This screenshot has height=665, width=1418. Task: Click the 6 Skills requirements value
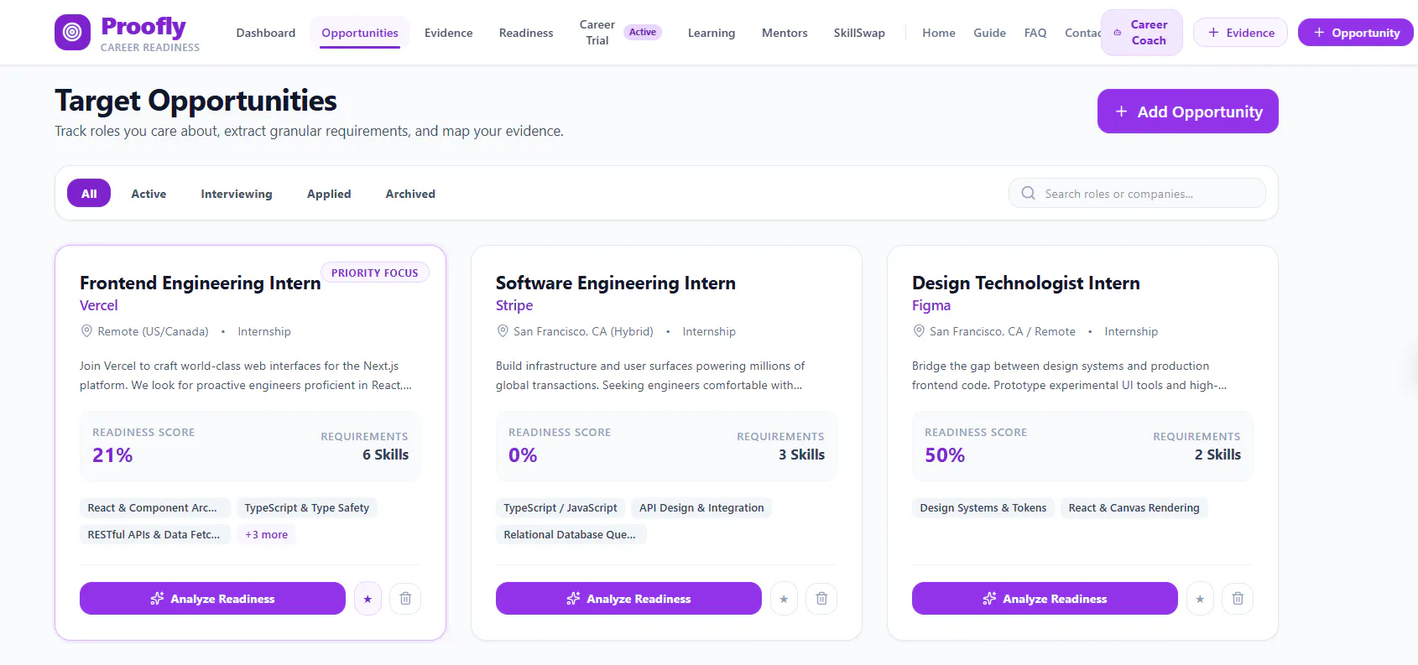pyautogui.click(x=385, y=455)
